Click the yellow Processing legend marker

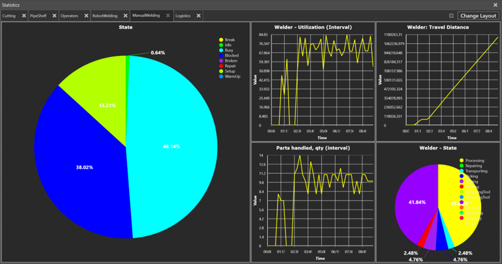461,160
